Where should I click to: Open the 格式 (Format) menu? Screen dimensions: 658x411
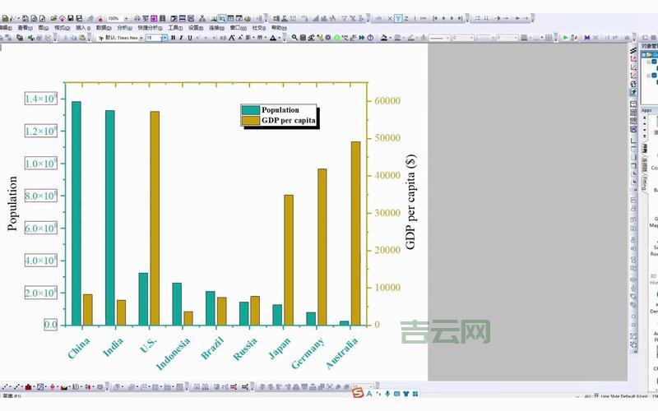tap(62, 27)
